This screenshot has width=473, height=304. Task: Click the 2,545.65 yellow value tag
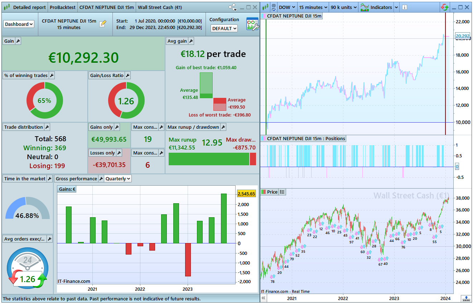(x=246, y=194)
